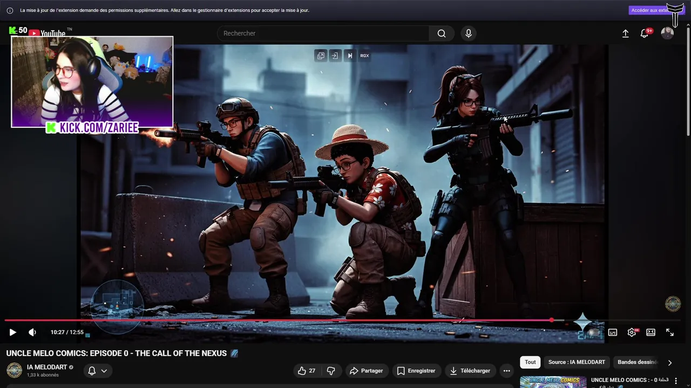691x388 pixels.
Task: Toggle subtitles on the video player
Action: 613,332
